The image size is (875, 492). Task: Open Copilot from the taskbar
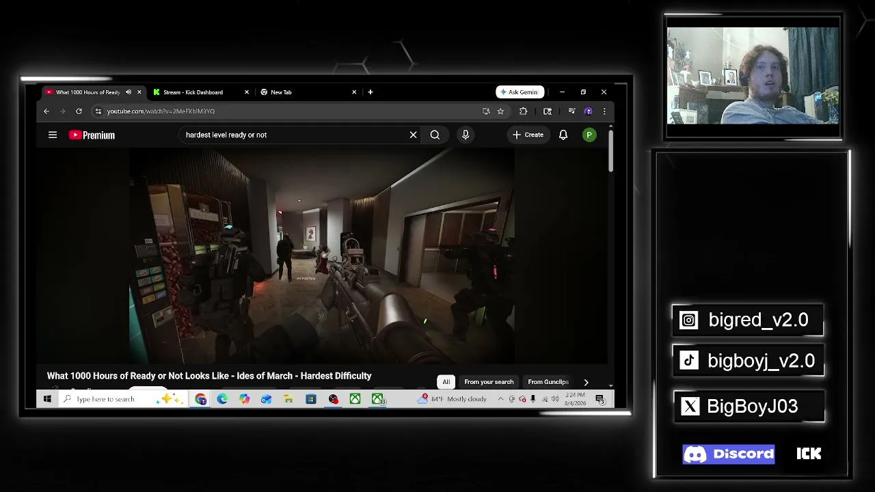244,399
